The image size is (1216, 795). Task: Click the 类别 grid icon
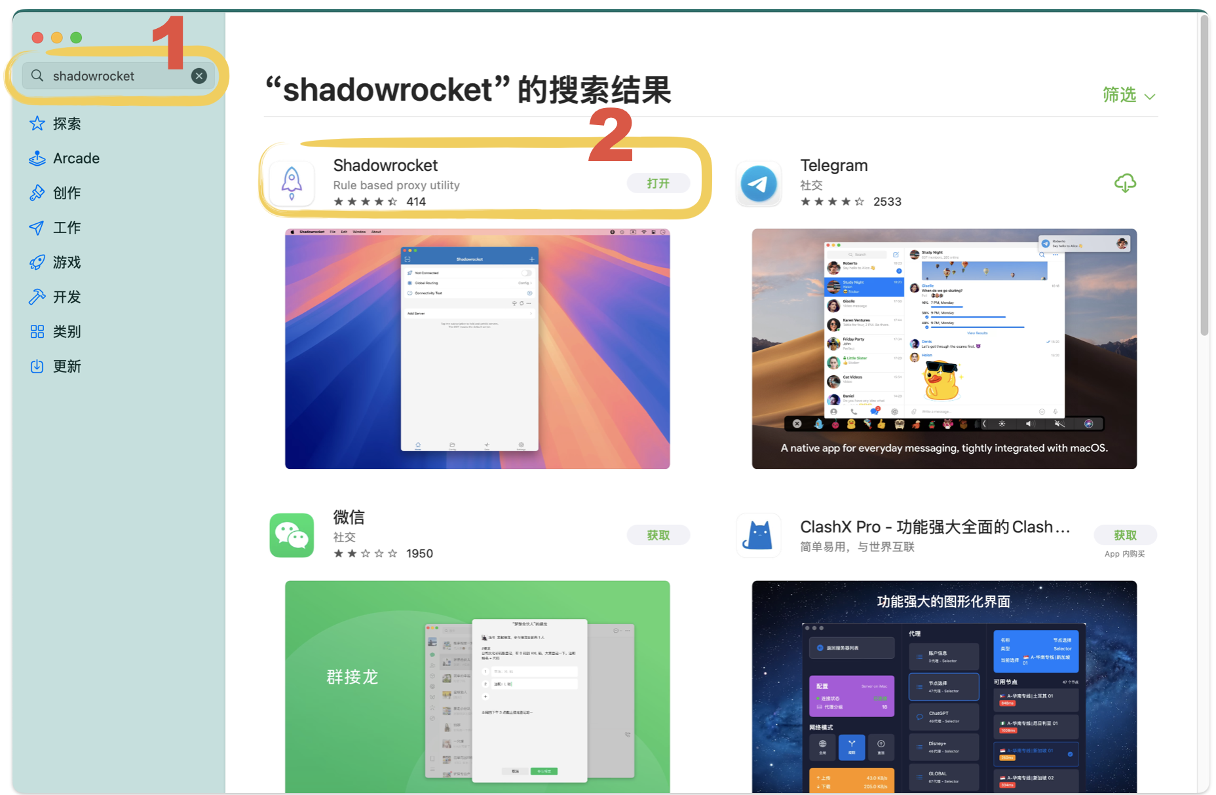(x=37, y=331)
